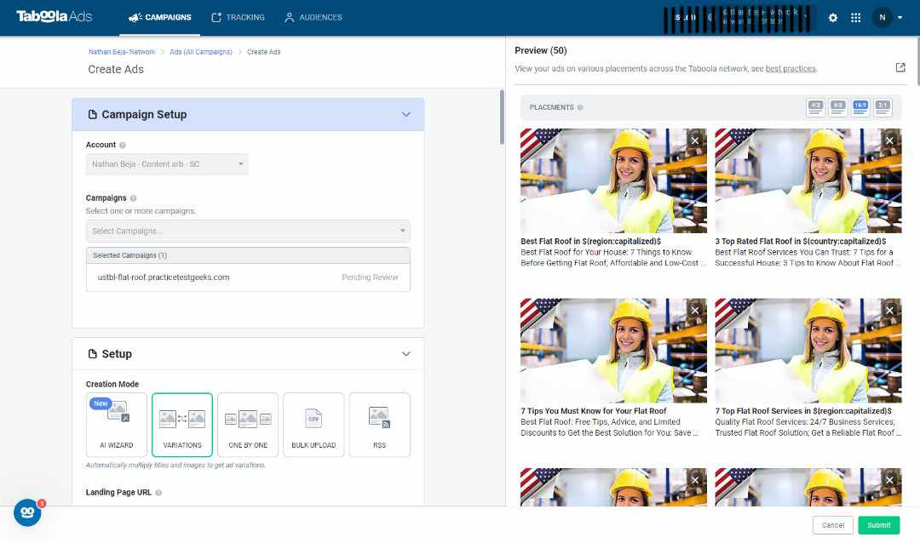Click thumbnail of '7 Top Flat Roof Services' ad
The height and width of the screenshot is (543, 920).
point(808,350)
